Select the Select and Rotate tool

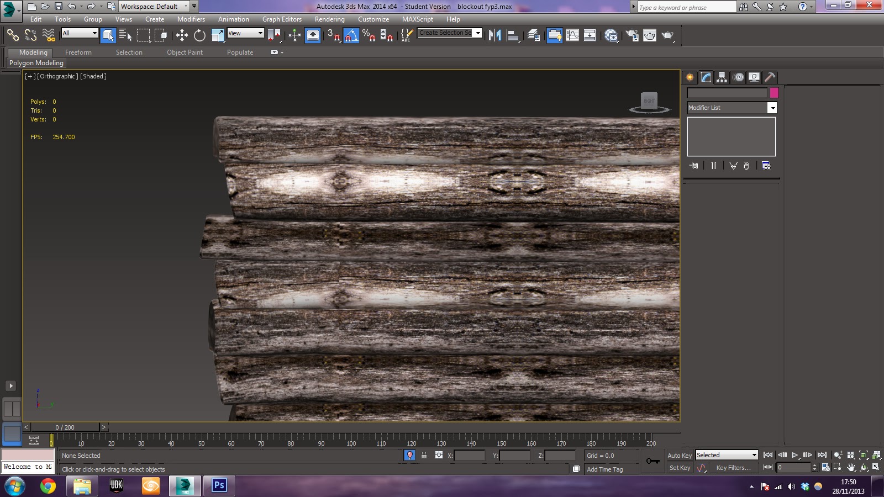point(199,35)
